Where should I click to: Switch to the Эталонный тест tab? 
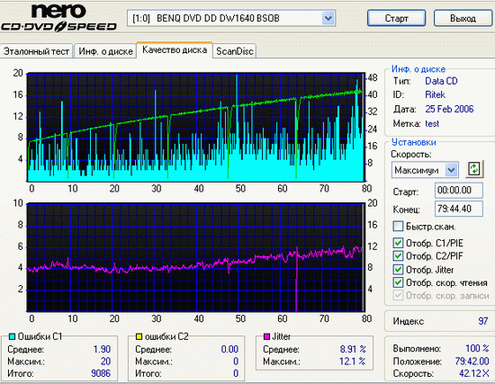point(36,51)
